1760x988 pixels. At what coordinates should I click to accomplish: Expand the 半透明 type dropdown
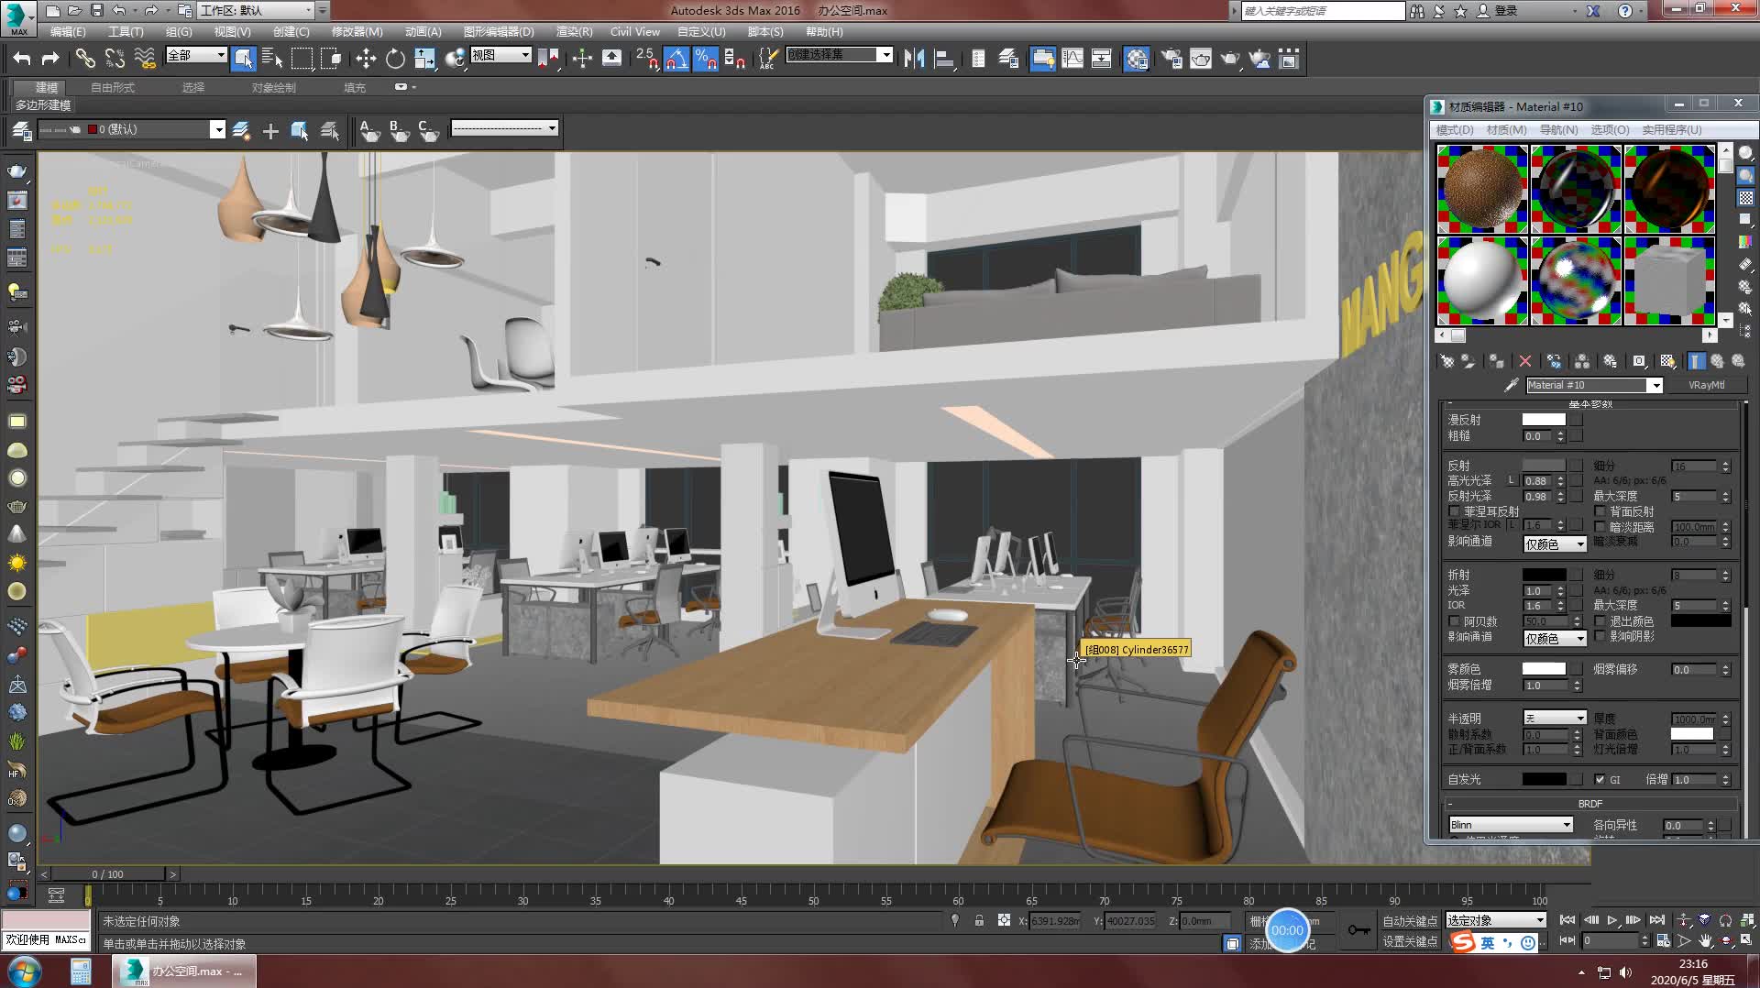pyautogui.click(x=1555, y=719)
